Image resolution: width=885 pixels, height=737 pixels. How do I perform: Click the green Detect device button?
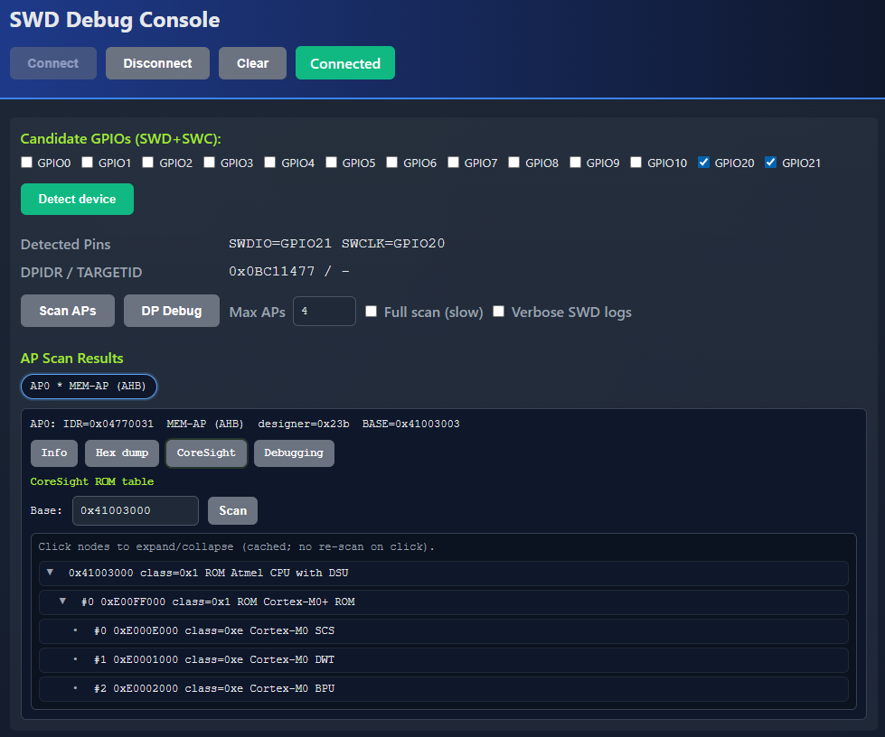click(77, 199)
